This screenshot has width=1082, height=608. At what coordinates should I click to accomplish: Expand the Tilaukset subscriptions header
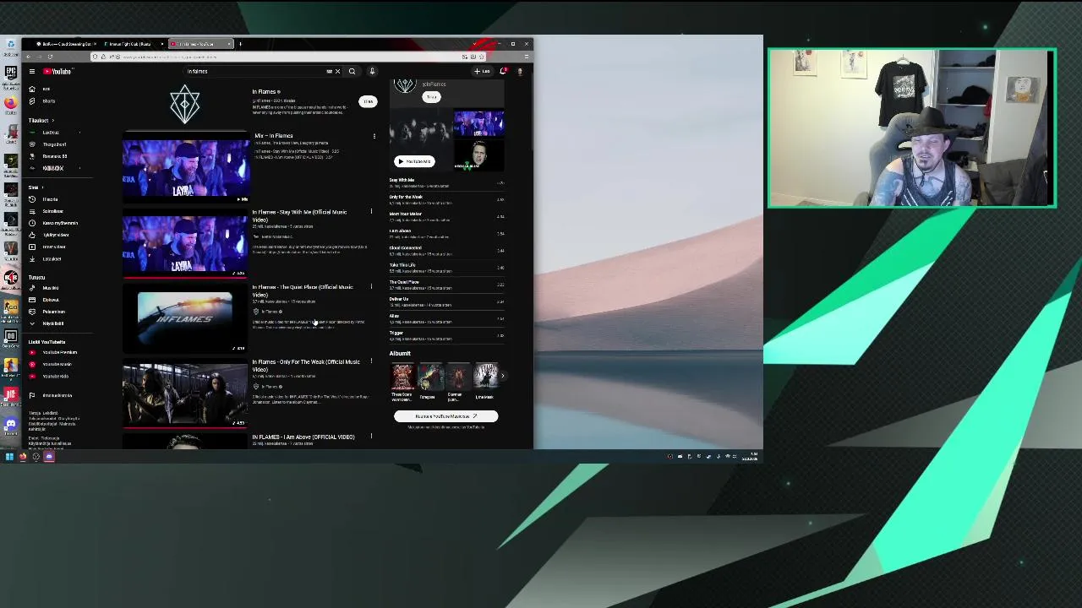coord(41,120)
